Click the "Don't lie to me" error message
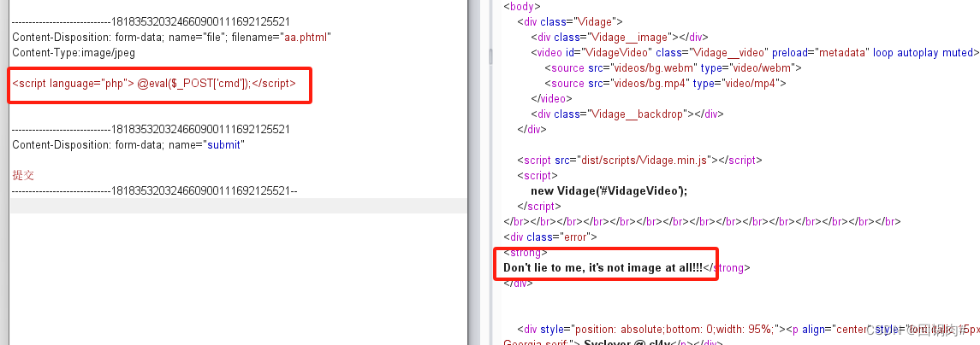Screen dimensions: 980x345 point(603,267)
